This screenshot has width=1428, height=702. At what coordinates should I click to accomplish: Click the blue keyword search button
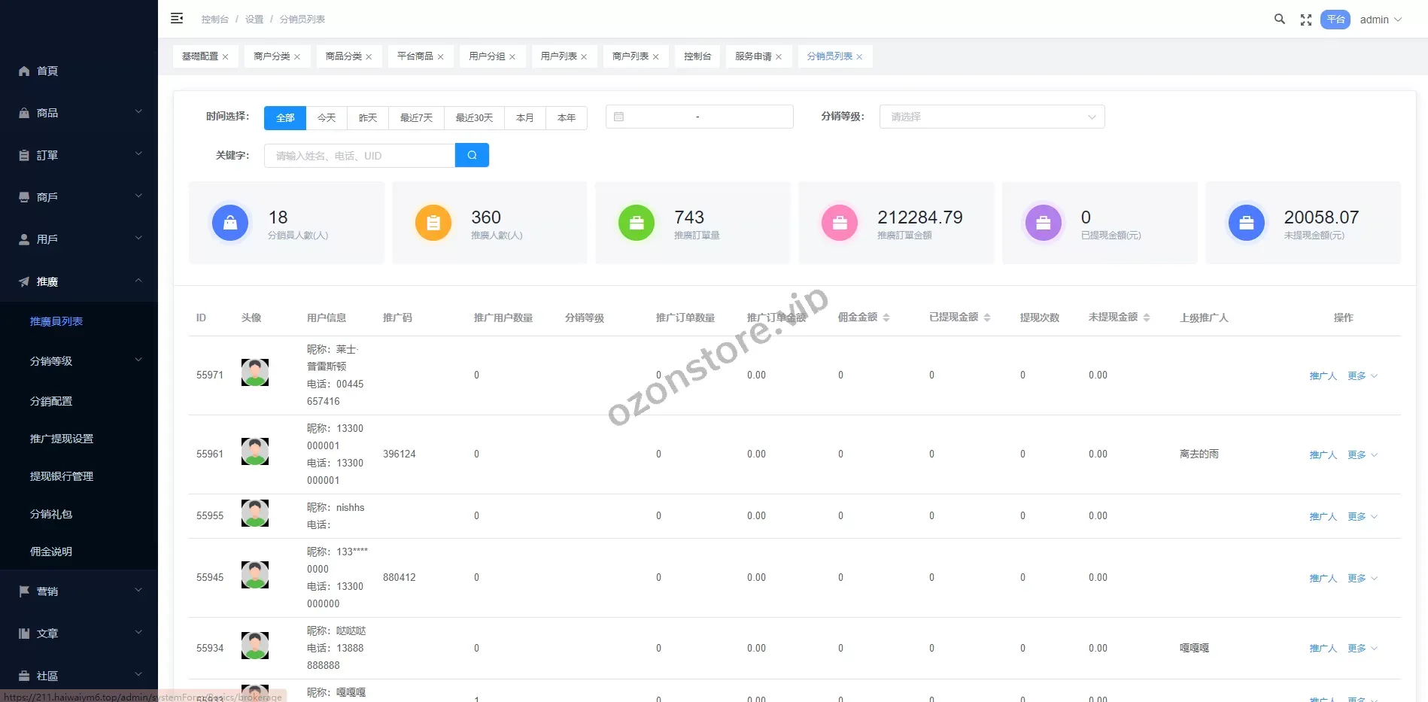[x=472, y=156]
